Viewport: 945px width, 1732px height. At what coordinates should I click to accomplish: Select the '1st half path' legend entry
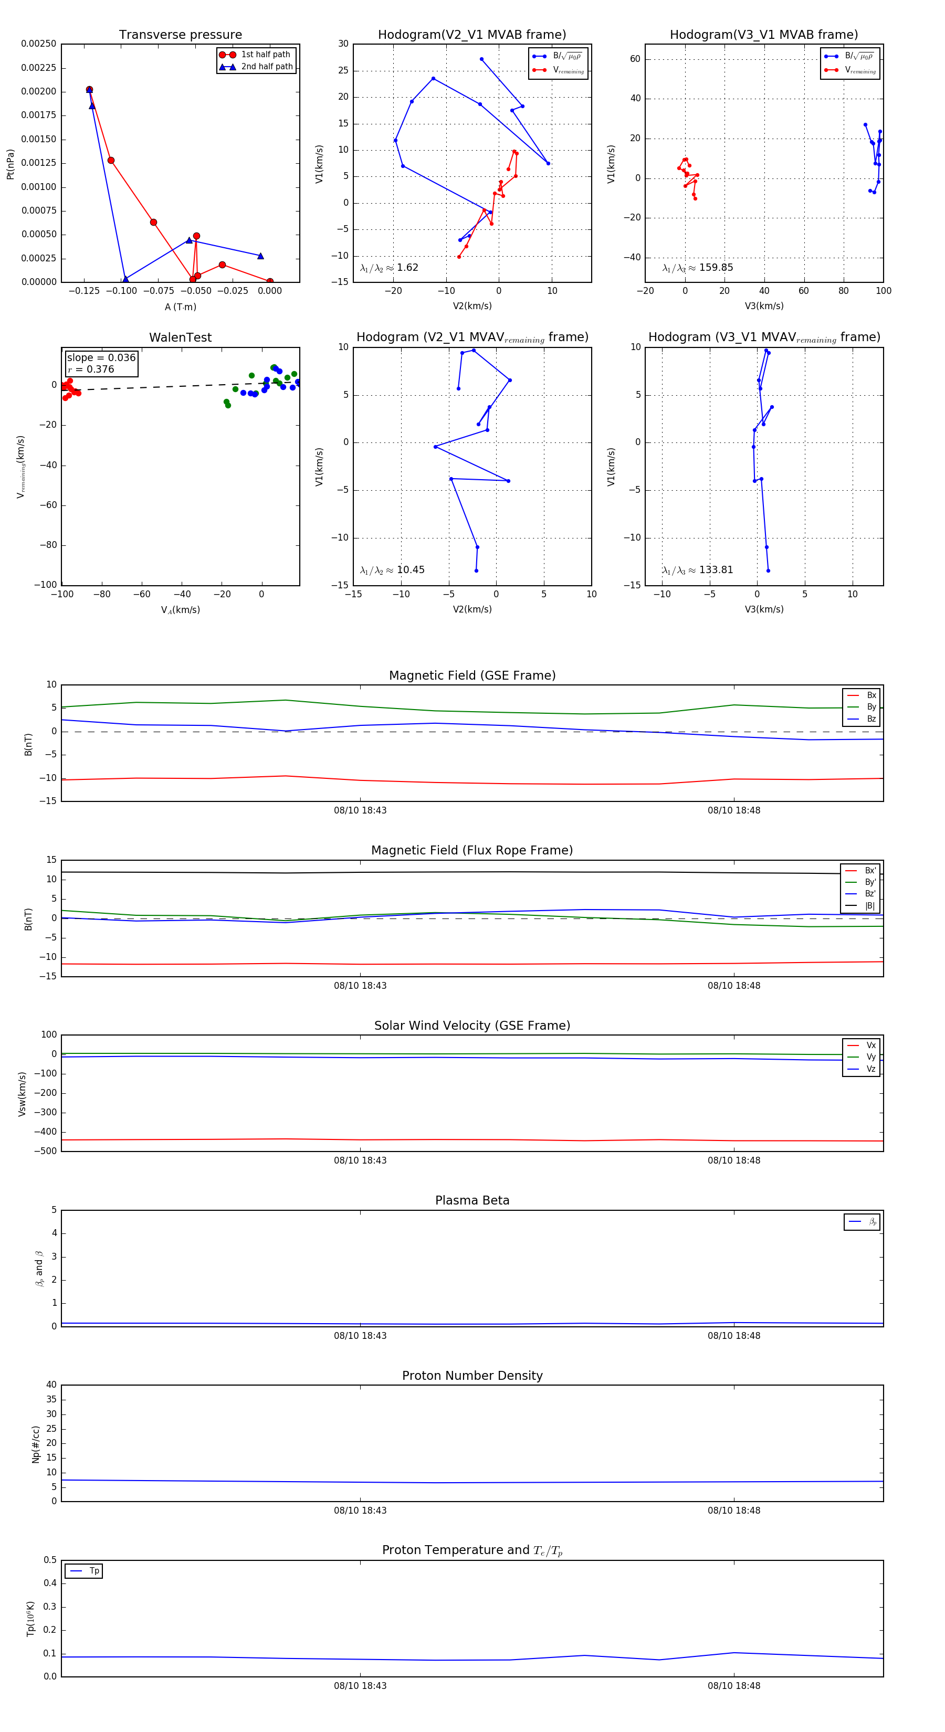256,55
